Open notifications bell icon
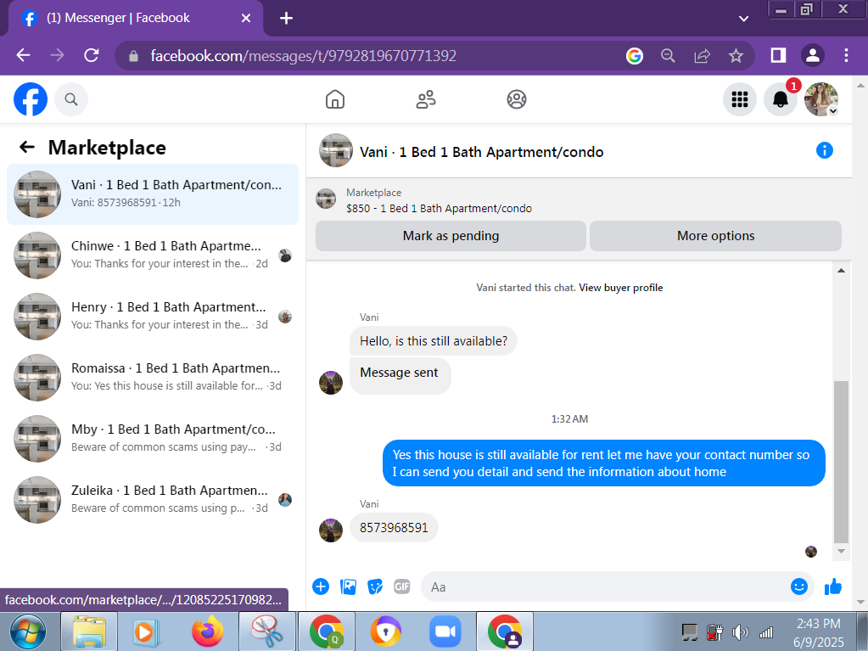868x651 pixels. point(781,99)
